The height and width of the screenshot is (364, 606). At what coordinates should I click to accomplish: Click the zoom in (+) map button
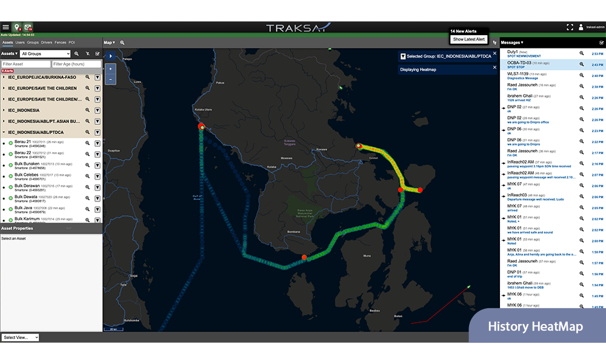pos(110,69)
